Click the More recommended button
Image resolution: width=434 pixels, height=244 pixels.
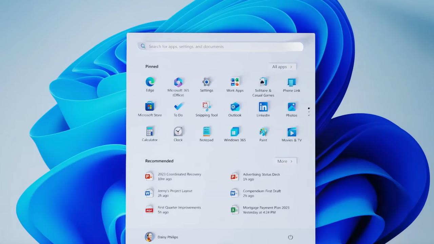(x=285, y=161)
